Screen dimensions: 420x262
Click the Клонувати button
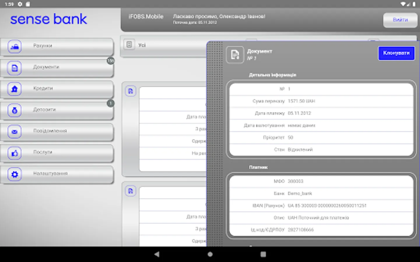tap(396, 53)
